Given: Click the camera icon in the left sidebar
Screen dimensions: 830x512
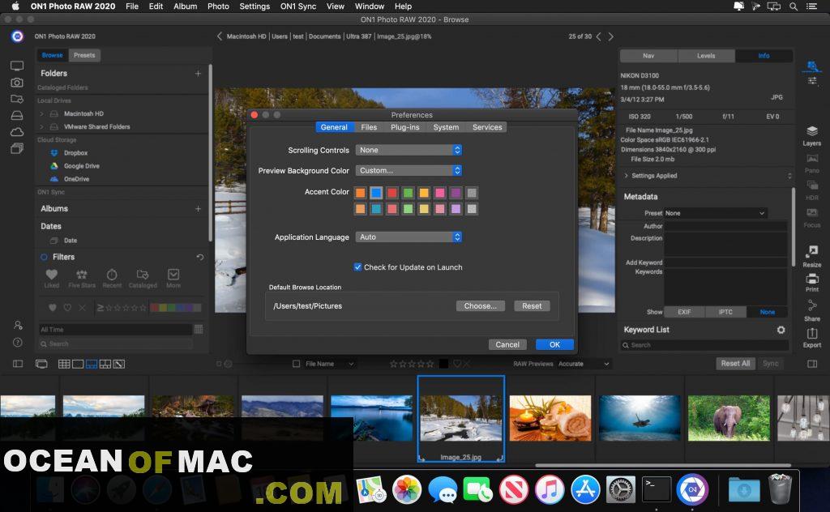Looking at the screenshot, I should tap(17, 83).
